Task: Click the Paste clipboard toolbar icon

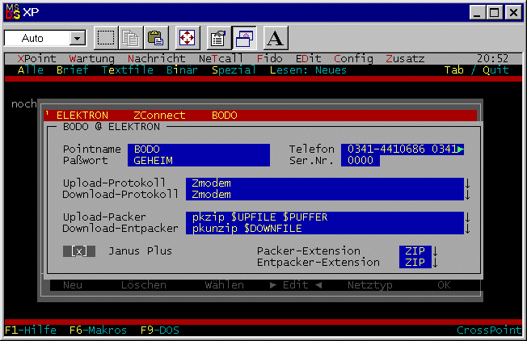Action: 155,38
